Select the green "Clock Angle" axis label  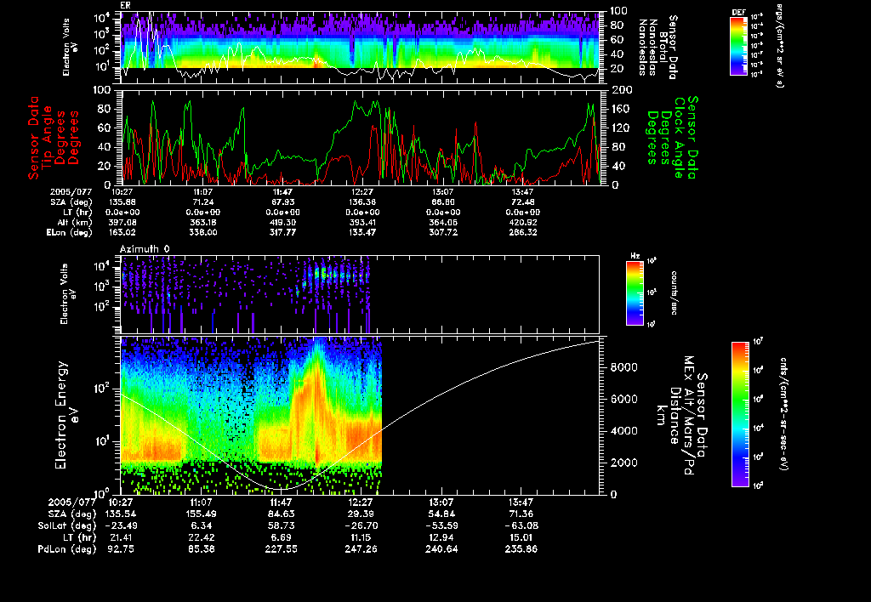(x=679, y=138)
